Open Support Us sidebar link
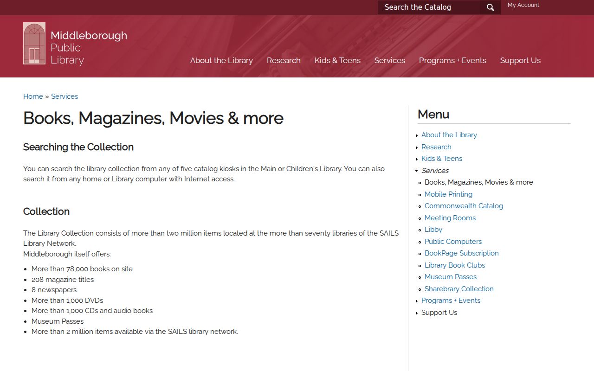The height and width of the screenshot is (371, 594). [439, 313]
